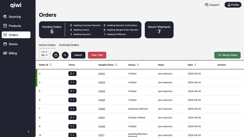244x137 pixels.
Task: Open Shopify order link #1008
Action: (102, 126)
